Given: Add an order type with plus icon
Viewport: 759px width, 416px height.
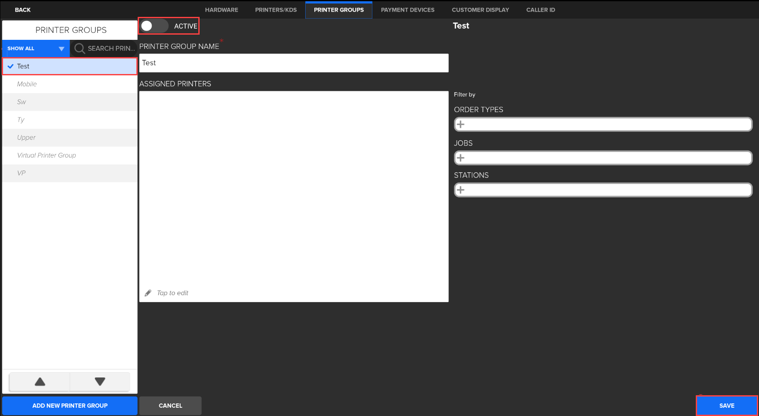Looking at the screenshot, I should coord(461,125).
